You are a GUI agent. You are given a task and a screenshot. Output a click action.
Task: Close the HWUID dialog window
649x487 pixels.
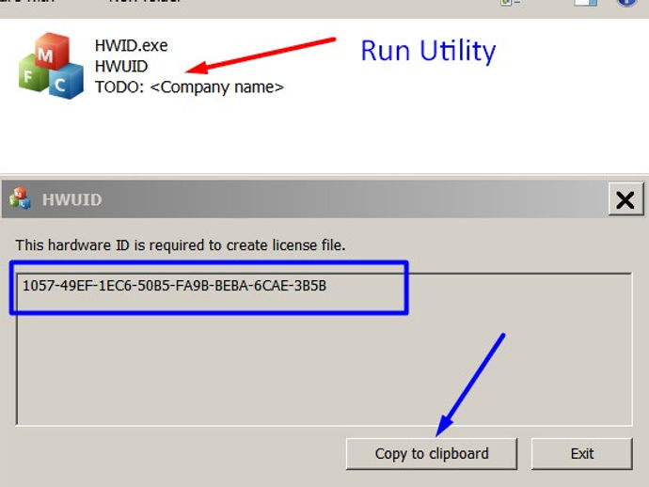click(625, 200)
